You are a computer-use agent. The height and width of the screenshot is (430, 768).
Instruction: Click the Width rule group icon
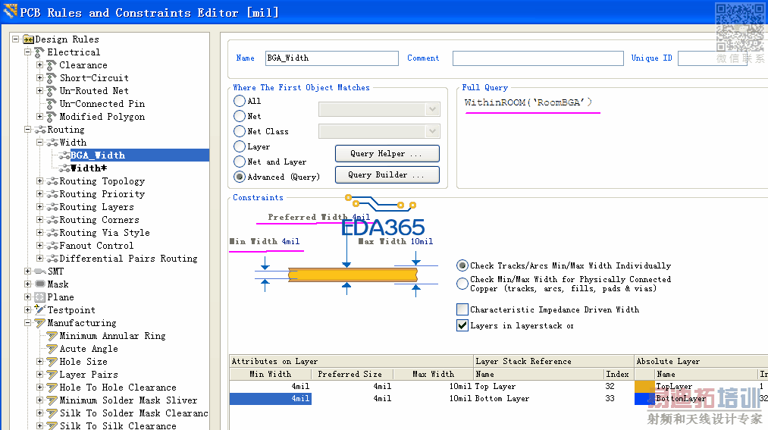[52, 143]
